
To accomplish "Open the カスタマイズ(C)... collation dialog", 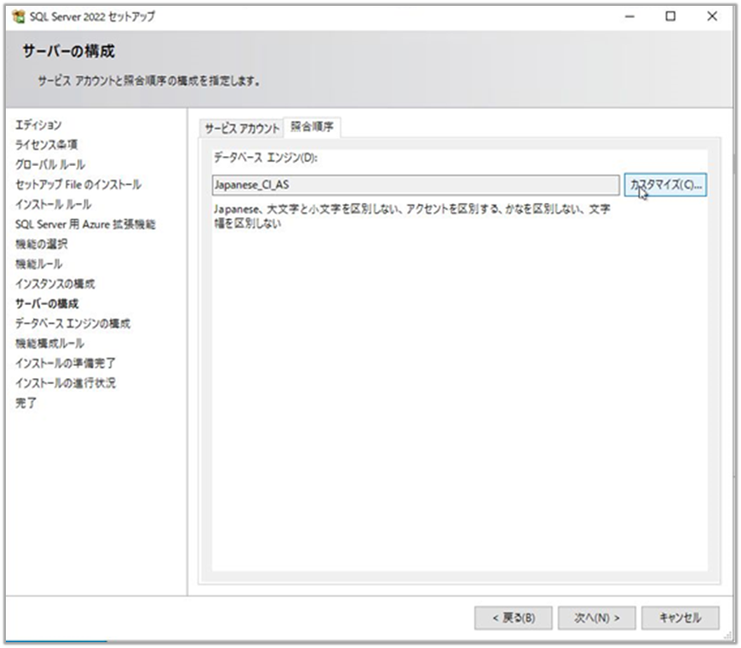I will 665,184.
